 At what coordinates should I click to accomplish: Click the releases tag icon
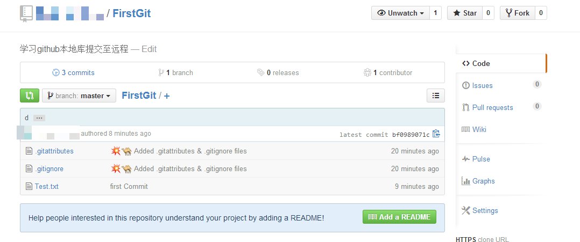click(261, 72)
